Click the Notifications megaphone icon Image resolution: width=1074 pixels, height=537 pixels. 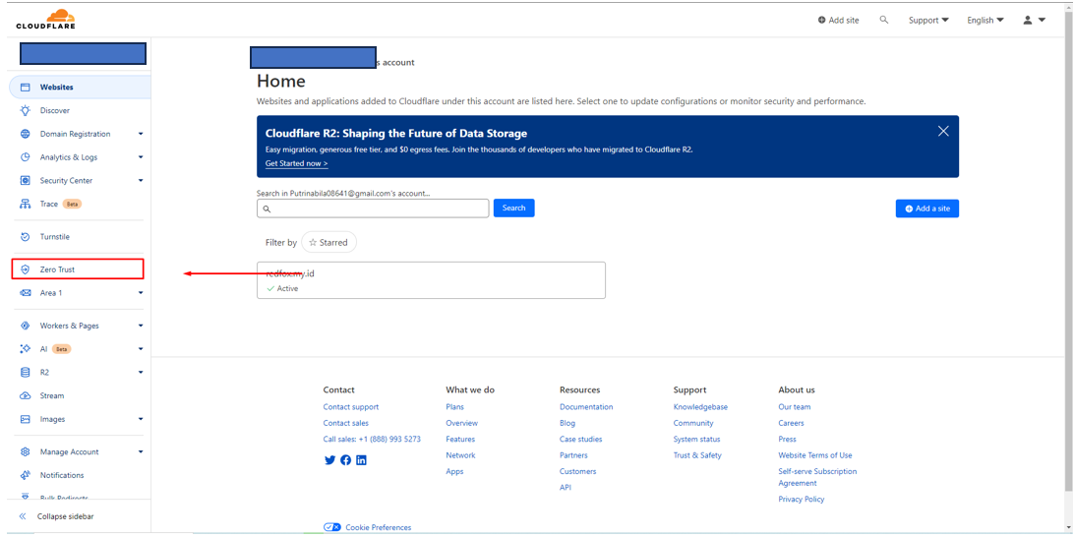(26, 475)
